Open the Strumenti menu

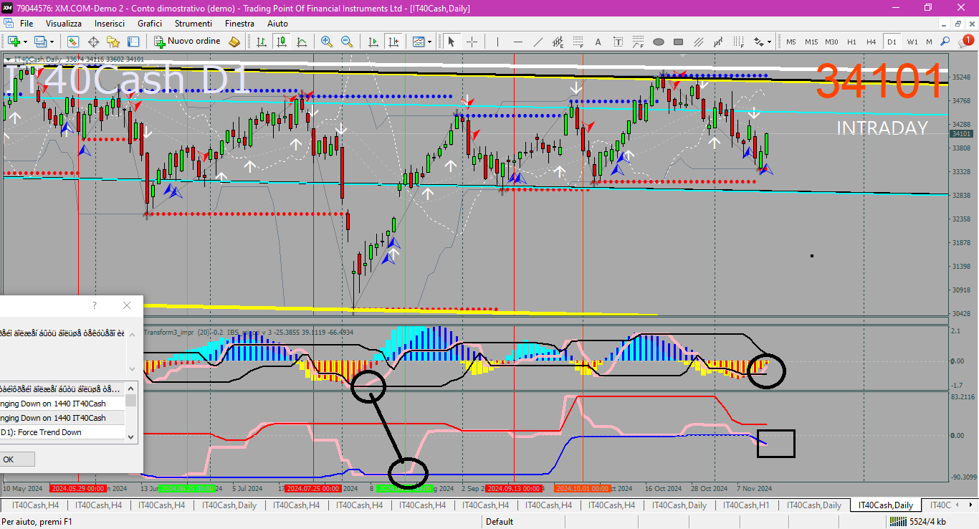pos(194,24)
